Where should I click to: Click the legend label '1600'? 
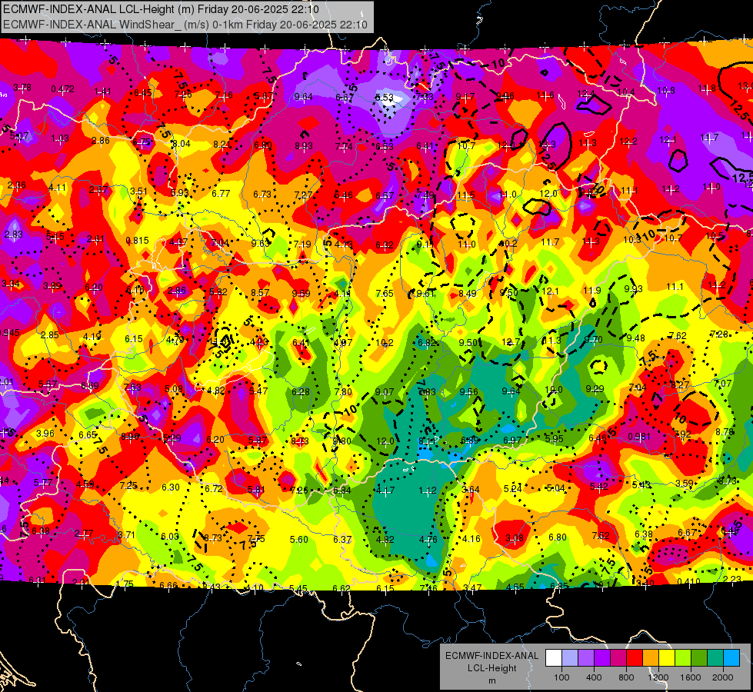click(x=691, y=677)
